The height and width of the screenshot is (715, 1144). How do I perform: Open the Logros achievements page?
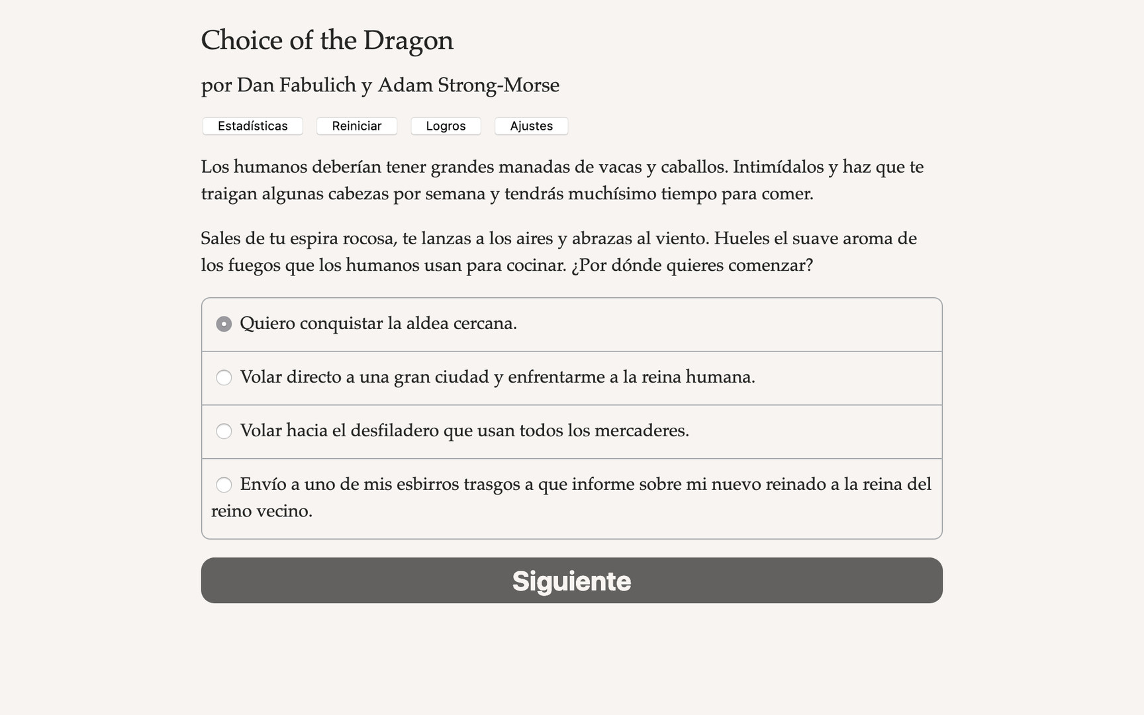tap(446, 126)
